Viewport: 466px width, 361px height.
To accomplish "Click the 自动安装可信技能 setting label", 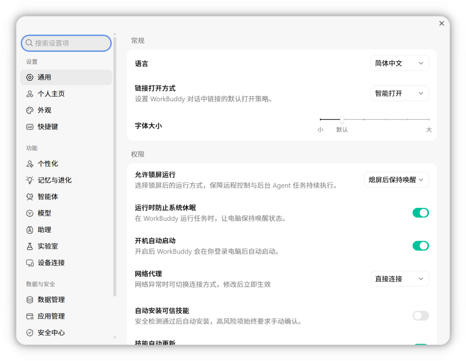I will click(x=162, y=311).
